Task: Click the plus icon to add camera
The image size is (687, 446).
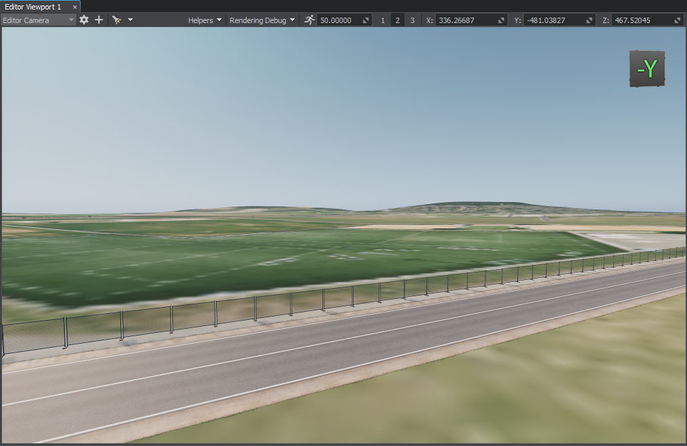Action: click(99, 20)
